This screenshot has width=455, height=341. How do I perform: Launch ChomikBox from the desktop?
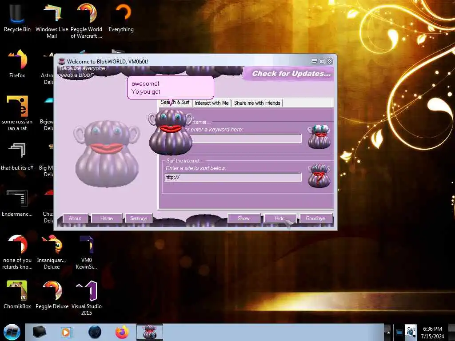pos(17,295)
